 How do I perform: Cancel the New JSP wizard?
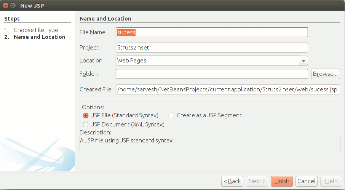tap(306, 181)
